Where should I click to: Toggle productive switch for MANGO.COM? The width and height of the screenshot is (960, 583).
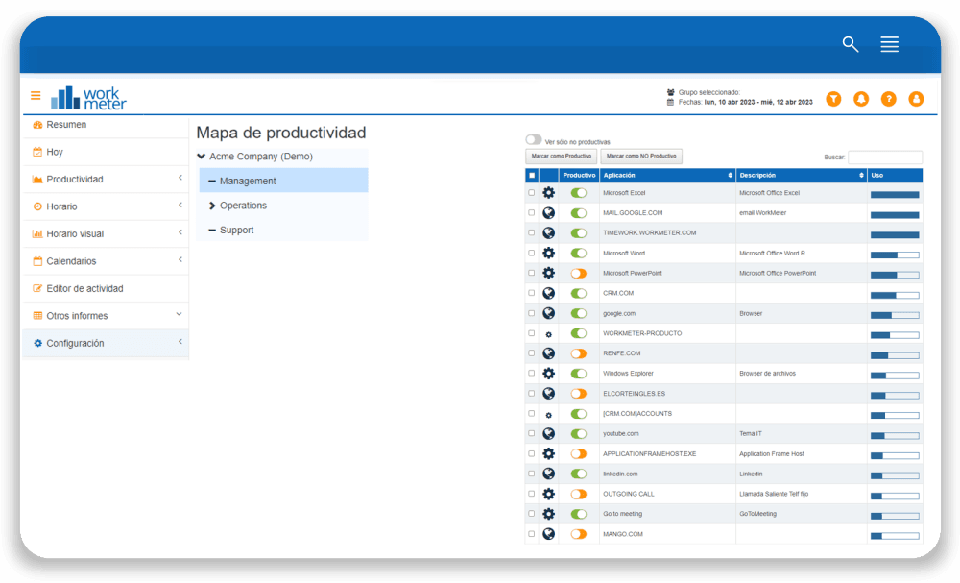tap(579, 534)
